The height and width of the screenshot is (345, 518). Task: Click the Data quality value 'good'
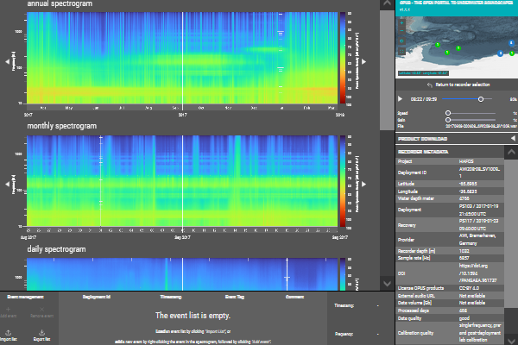(x=464, y=318)
